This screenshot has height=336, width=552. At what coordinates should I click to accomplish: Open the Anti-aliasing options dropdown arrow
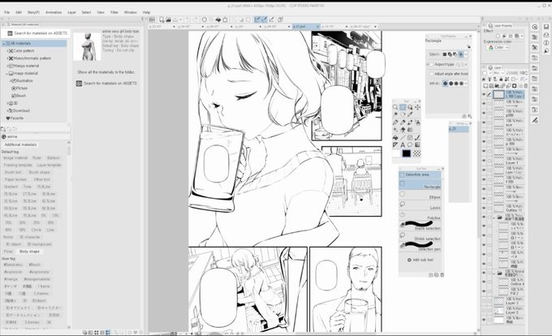[466, 84]
